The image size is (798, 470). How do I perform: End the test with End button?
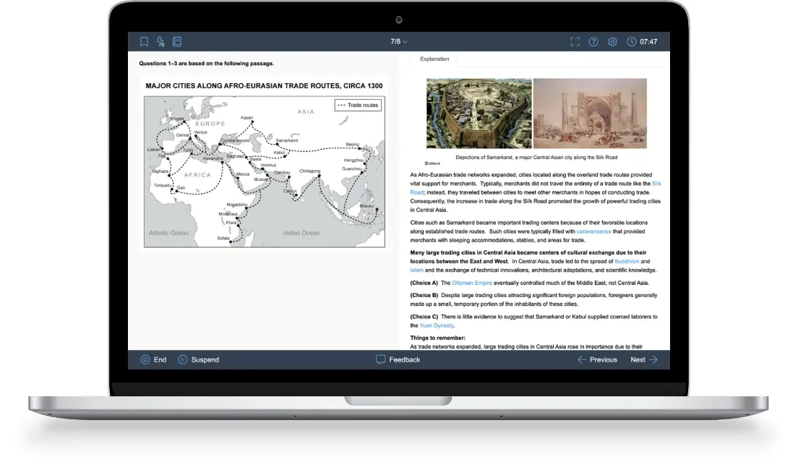coord(153,359)
